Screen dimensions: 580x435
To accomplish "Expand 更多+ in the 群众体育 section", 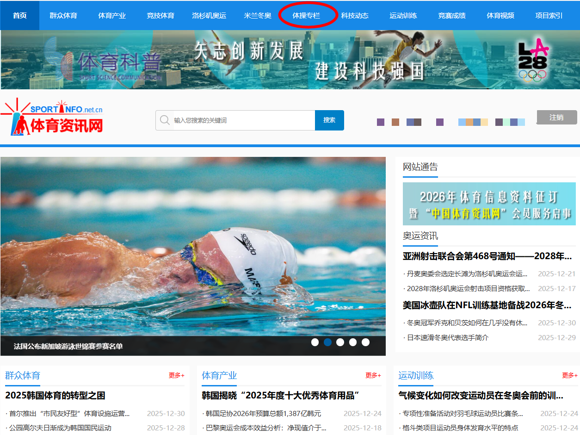I will (x=176, y=375).
